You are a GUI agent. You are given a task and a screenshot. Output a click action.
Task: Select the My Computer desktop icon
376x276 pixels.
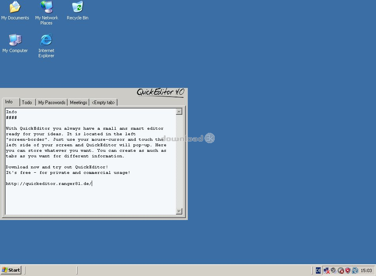pyautogui.click(x=15, y=43)
